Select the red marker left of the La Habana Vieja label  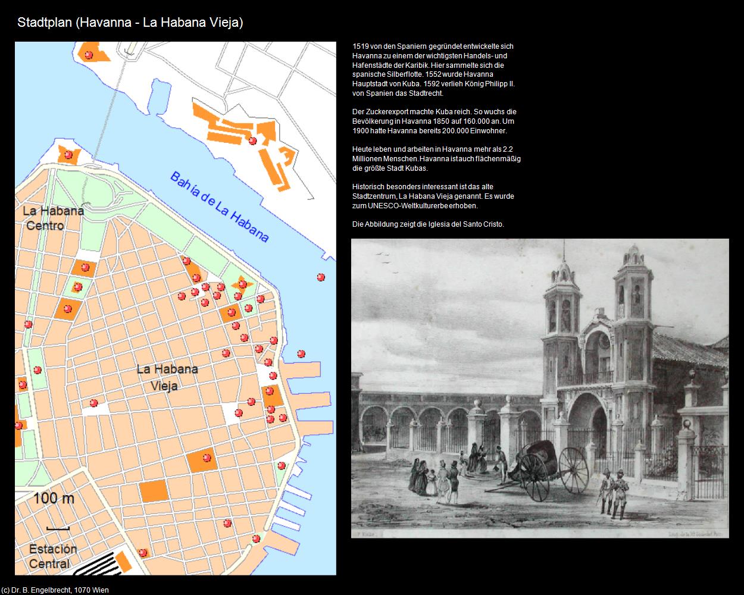coord(93,403)
